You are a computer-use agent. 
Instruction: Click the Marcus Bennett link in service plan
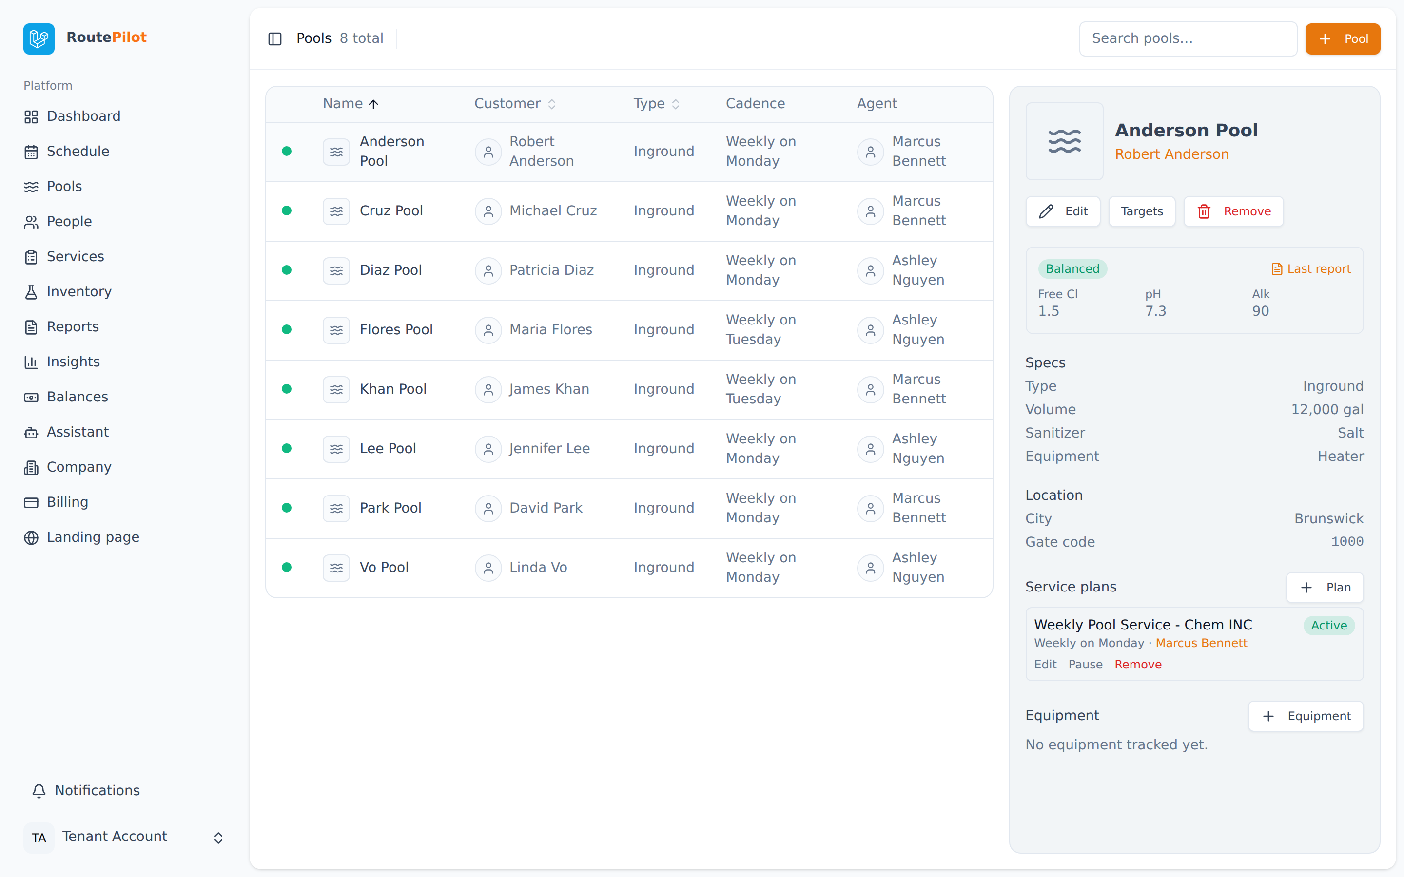[1201, 643]
